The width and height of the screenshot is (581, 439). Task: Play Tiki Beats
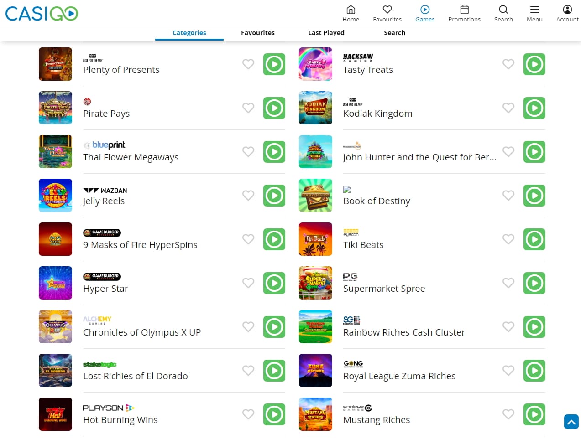(x=534, y=239)
